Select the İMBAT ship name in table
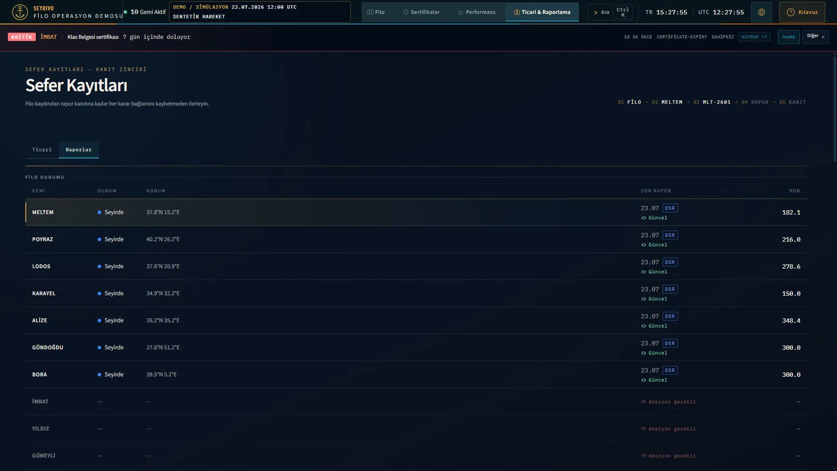The image size is (837, 471). (x=40, y=401)
